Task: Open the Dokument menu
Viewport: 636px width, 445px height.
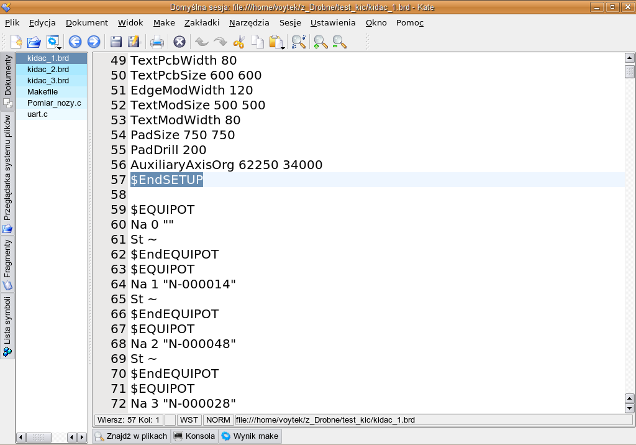Action: [87, 23]
